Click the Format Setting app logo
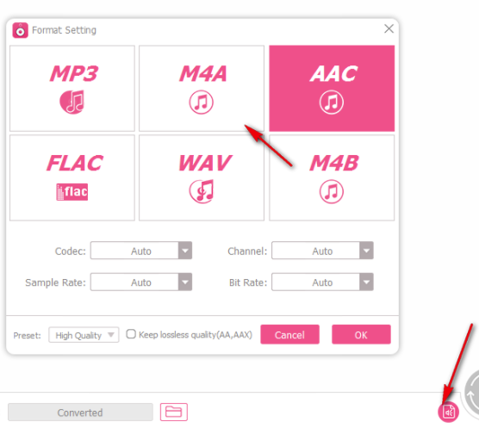 [x=20, y=30]
